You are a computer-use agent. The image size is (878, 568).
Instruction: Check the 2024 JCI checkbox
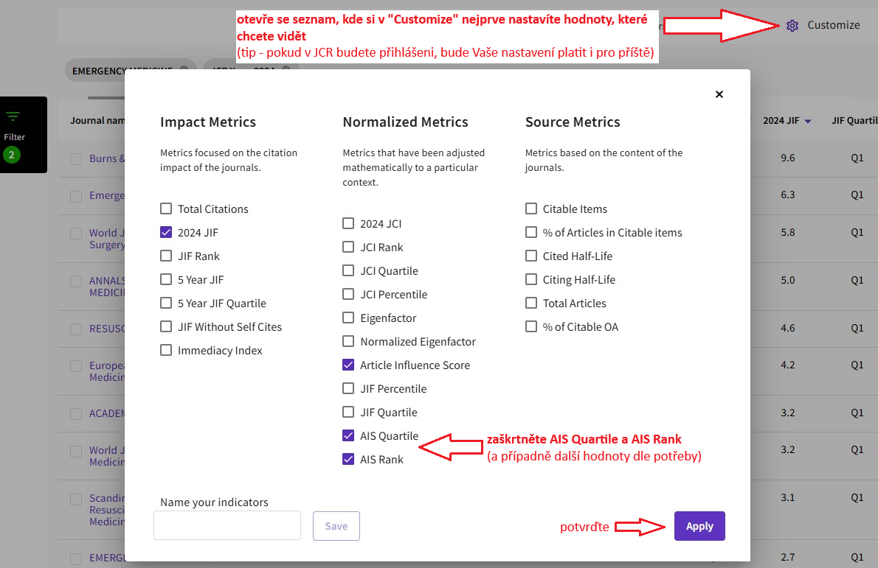point(348,224)
